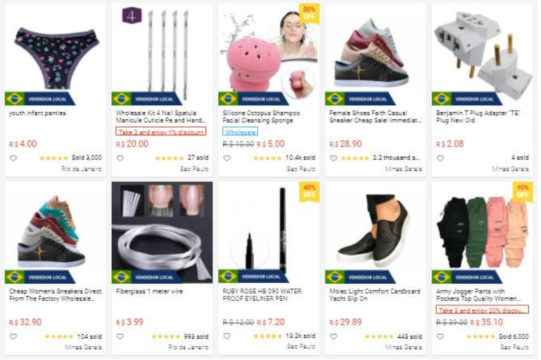Favorite the Benjamin T Plug Adapter
This screenshot has height=360, width=541.
click(x=440, y=158)
